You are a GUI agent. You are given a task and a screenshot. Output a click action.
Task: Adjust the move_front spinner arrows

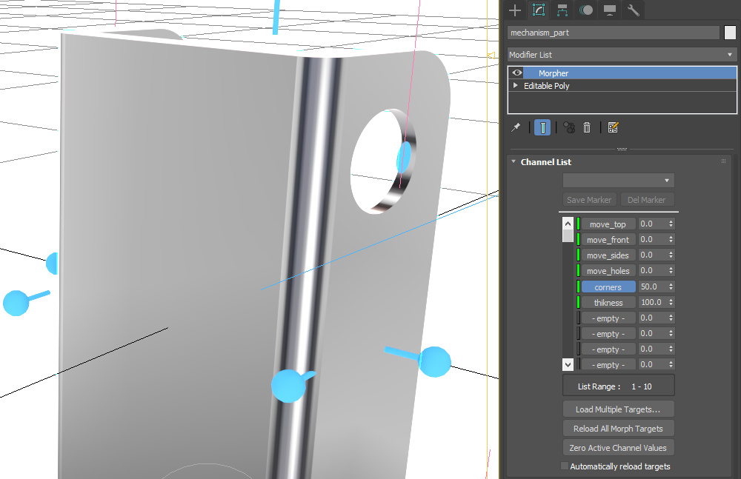coord(671,240)
